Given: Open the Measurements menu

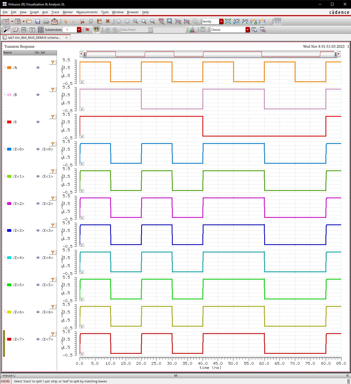Looking at the screenshot, I should coord(87,12).
